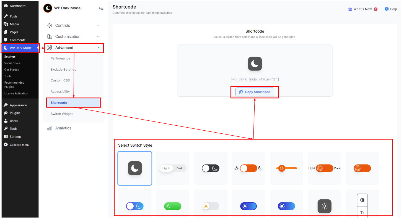Viewport: 404px width, 219px height.
Task: Click the moon preview icon above shortcode
Action: coord(255,64)
